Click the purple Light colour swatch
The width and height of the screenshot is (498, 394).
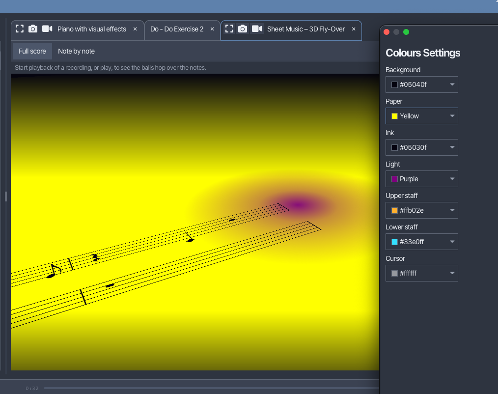point(394,179)
